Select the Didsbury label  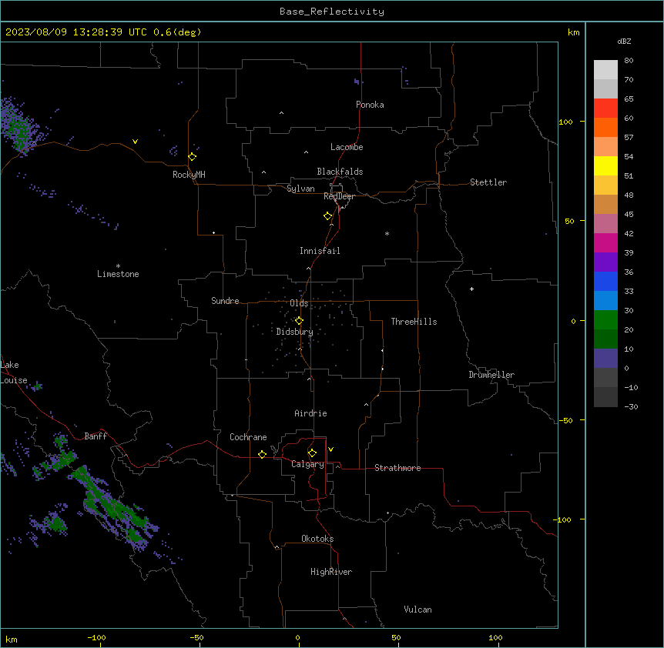pos(295,332)
